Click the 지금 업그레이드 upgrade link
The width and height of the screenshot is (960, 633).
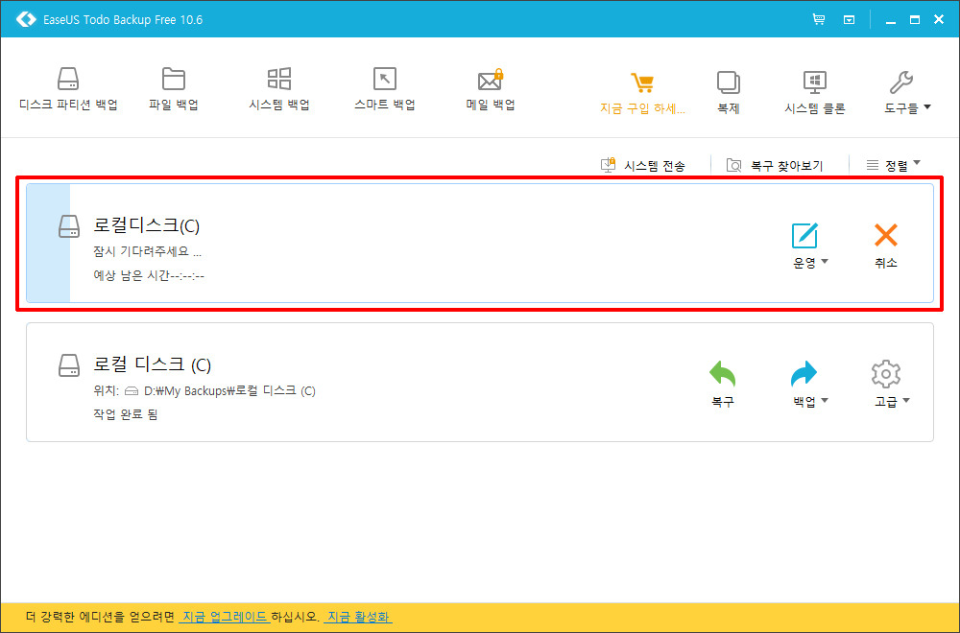pos(224,617)
